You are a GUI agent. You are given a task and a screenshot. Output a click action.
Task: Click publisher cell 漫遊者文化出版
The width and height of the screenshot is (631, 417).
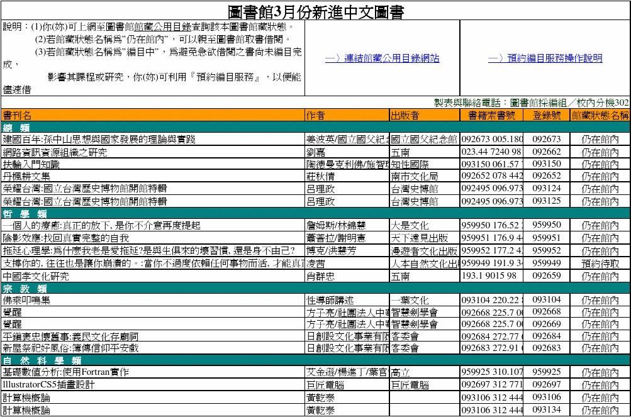click(x=424, y=251)
